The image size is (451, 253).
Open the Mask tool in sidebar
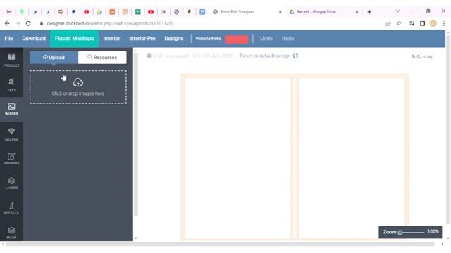click(11, 233)
